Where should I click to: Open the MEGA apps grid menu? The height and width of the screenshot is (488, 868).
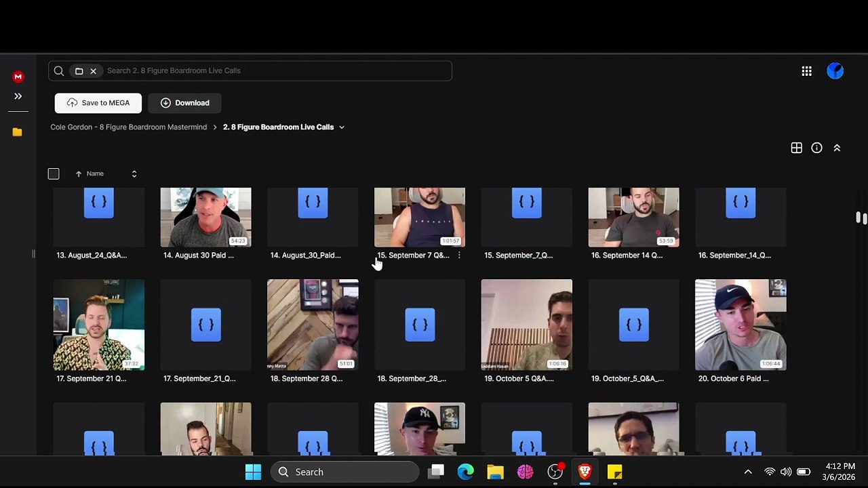coord(806,71)
